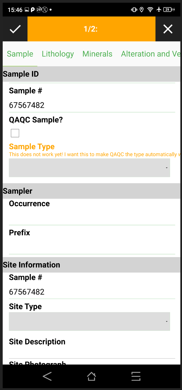Close the form with the X icon
182x390 pixels.
pos(168,29)
